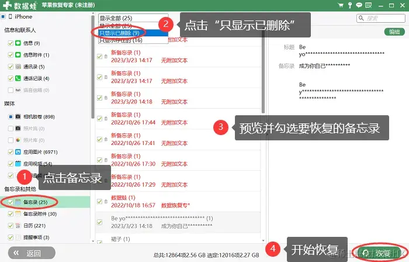Click the green 通话记录 phone icon

click(18, 78)
